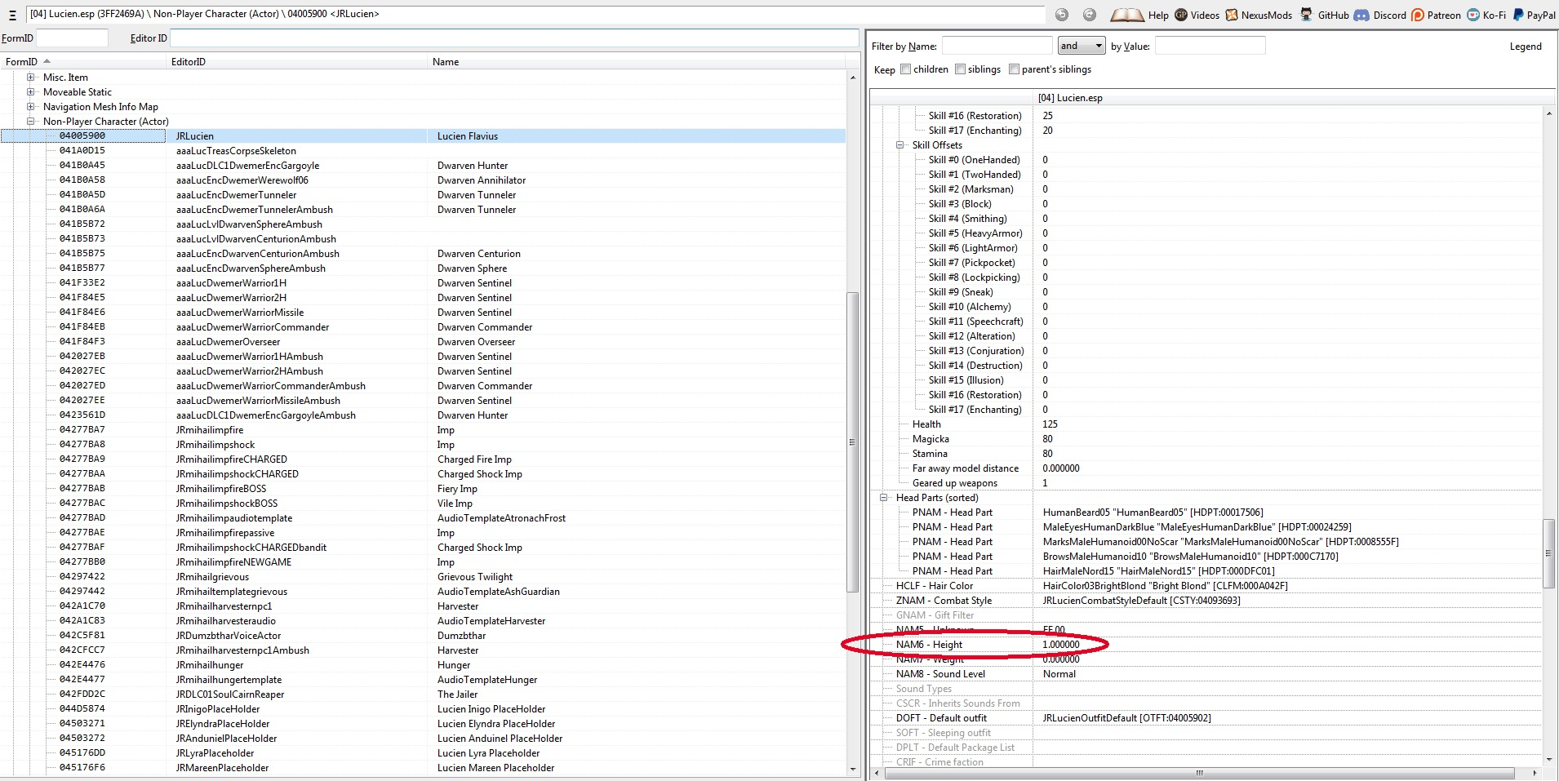Sort by FormID column header
Viewport: 1559px width, 781px height.
[82, 61]
